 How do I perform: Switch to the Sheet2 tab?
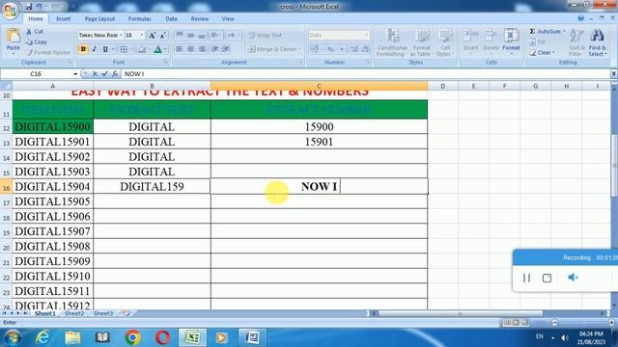click(x=74, y=313)
